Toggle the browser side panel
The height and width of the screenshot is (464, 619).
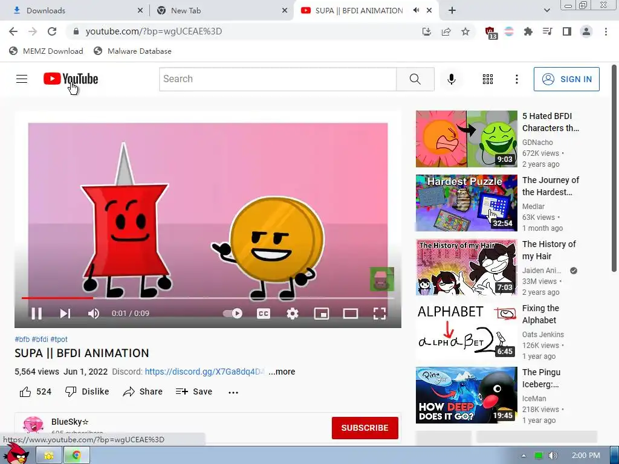(567, 31)
